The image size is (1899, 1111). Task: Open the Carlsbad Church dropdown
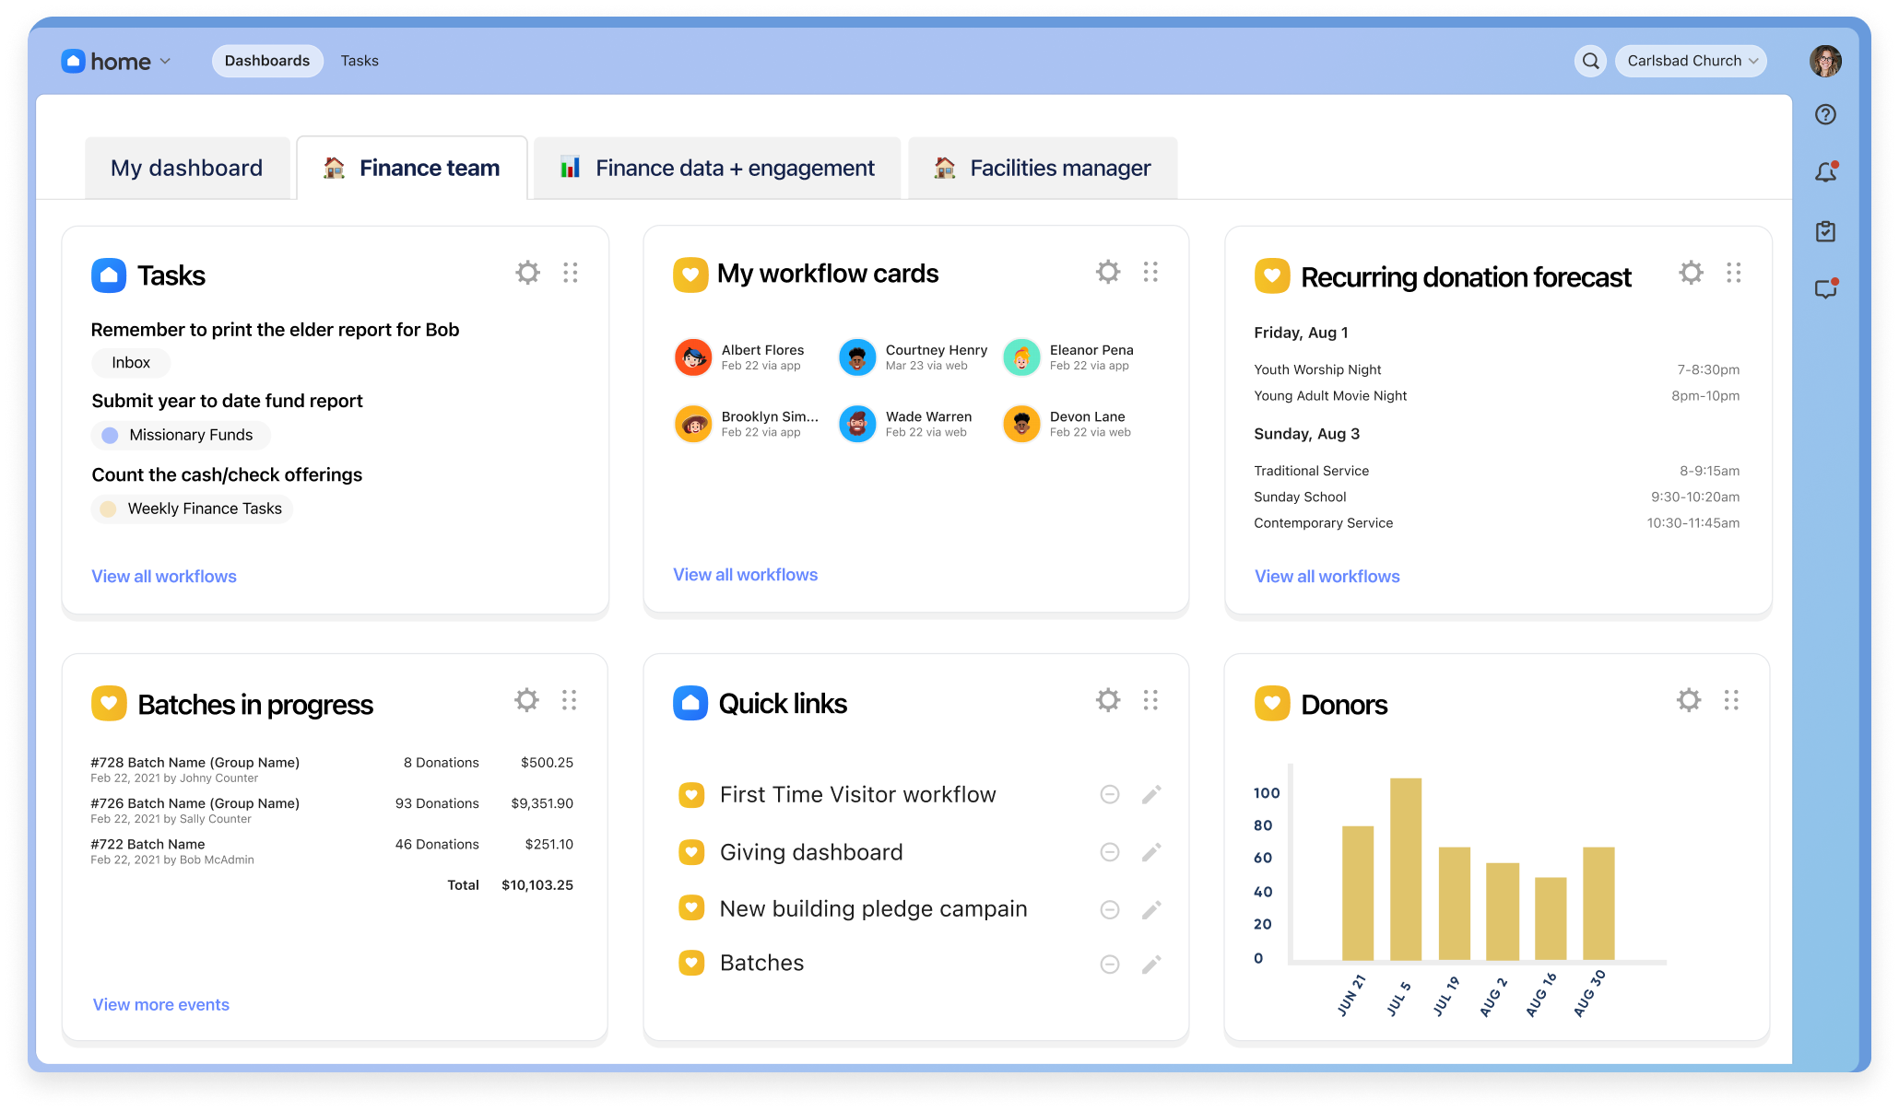click(1691, 61)
